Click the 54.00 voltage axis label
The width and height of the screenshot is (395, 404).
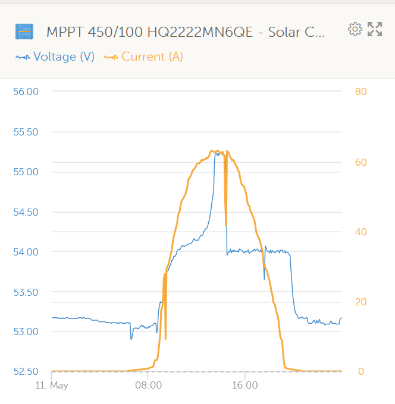tap(25, 252)
